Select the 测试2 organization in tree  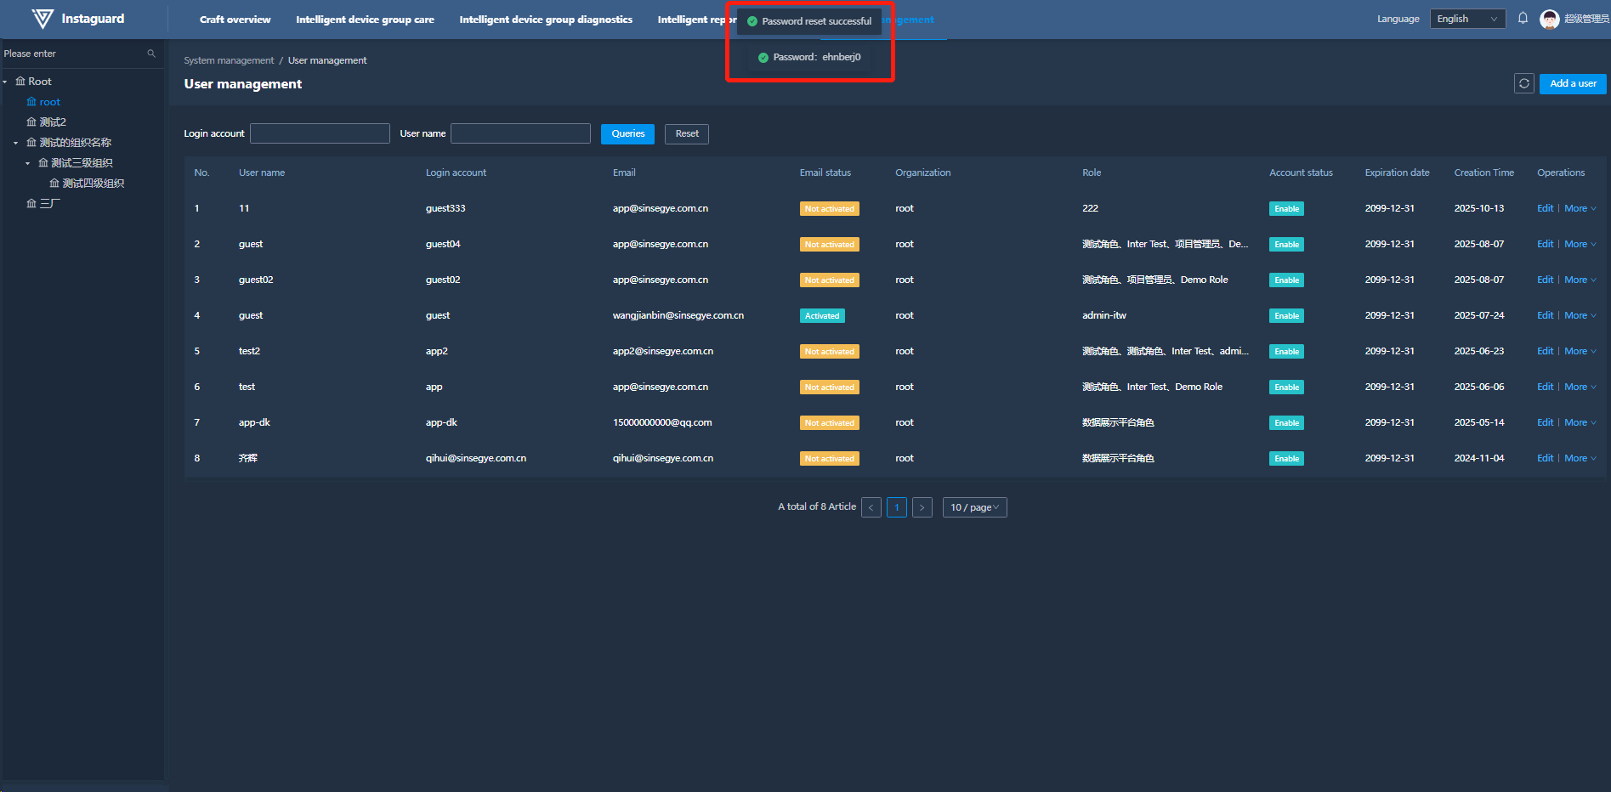click(x=52, y=122)
